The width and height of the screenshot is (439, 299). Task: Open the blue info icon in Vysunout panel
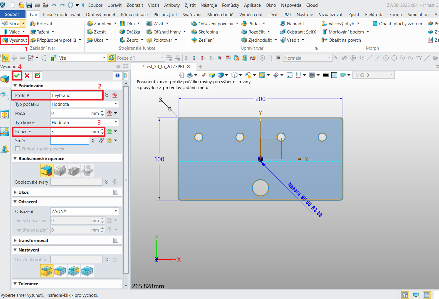tap(118, 76)
